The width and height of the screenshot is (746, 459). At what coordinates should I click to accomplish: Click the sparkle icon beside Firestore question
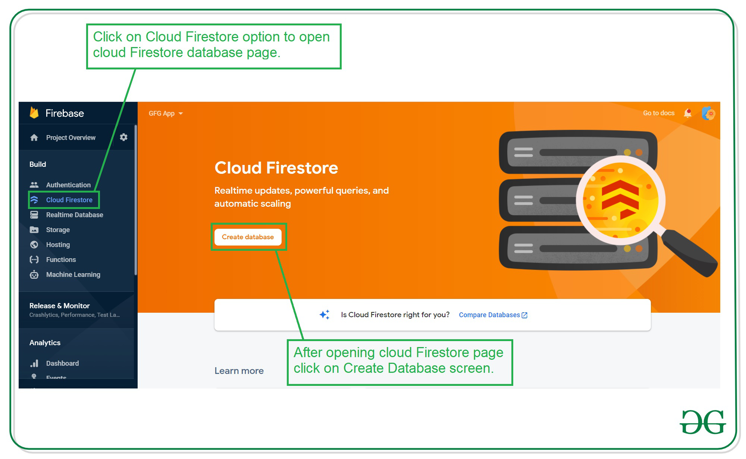(325, 315)
